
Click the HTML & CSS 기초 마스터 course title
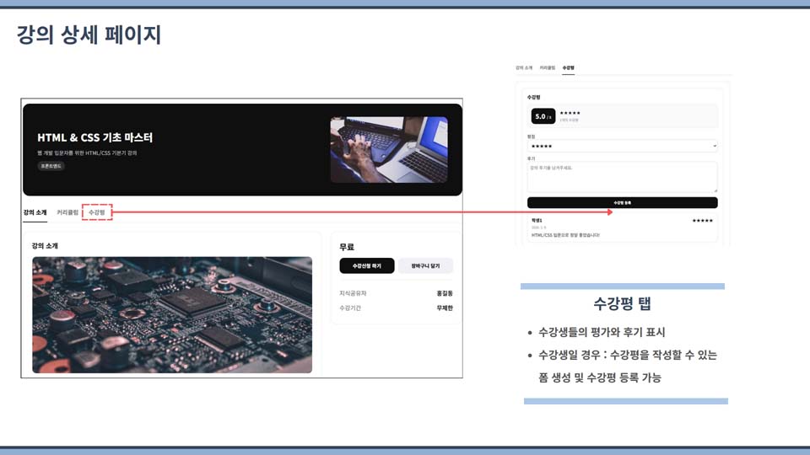[94, 137]
